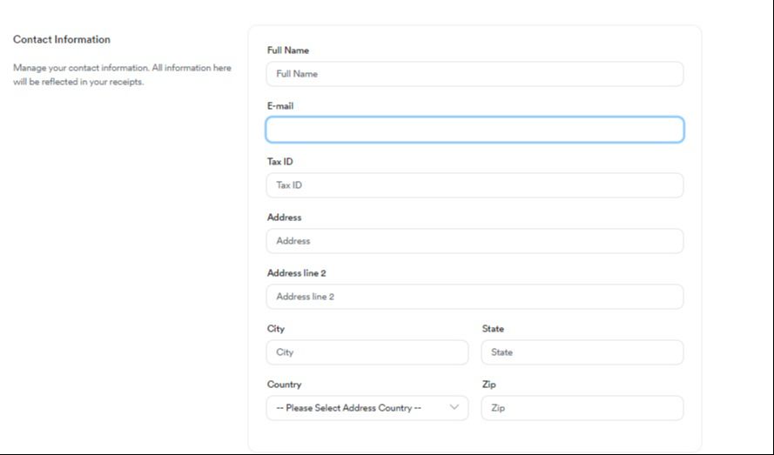This screenshot has height=455, width=774.
Task: Click the Contact Information section heading
Action: [x=62, y=39]
